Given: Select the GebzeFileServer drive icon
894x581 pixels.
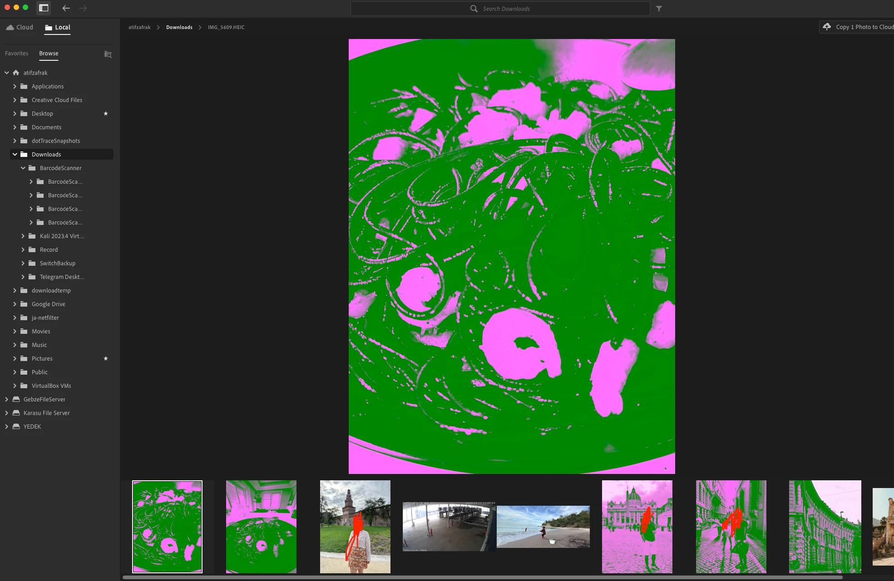Looking at the screenshot, I should pos(16,399).
